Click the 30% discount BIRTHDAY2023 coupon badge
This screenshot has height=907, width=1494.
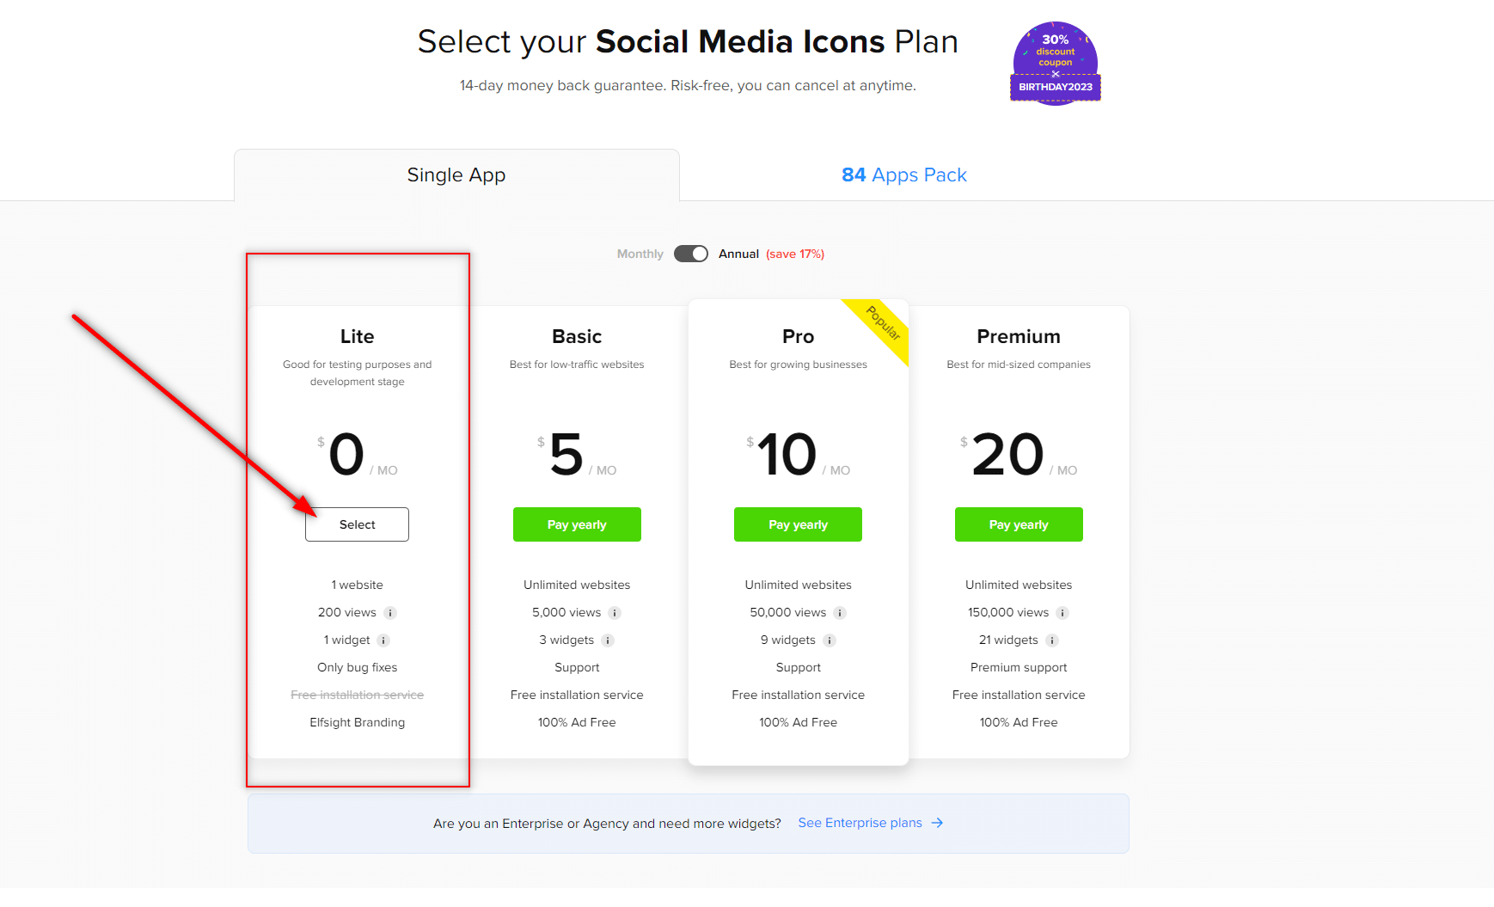pyautogui.click(x=1056, y=64)
